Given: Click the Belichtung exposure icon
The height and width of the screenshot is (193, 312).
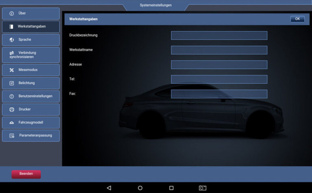Looking at the screenshot, I should coord(11,83).
